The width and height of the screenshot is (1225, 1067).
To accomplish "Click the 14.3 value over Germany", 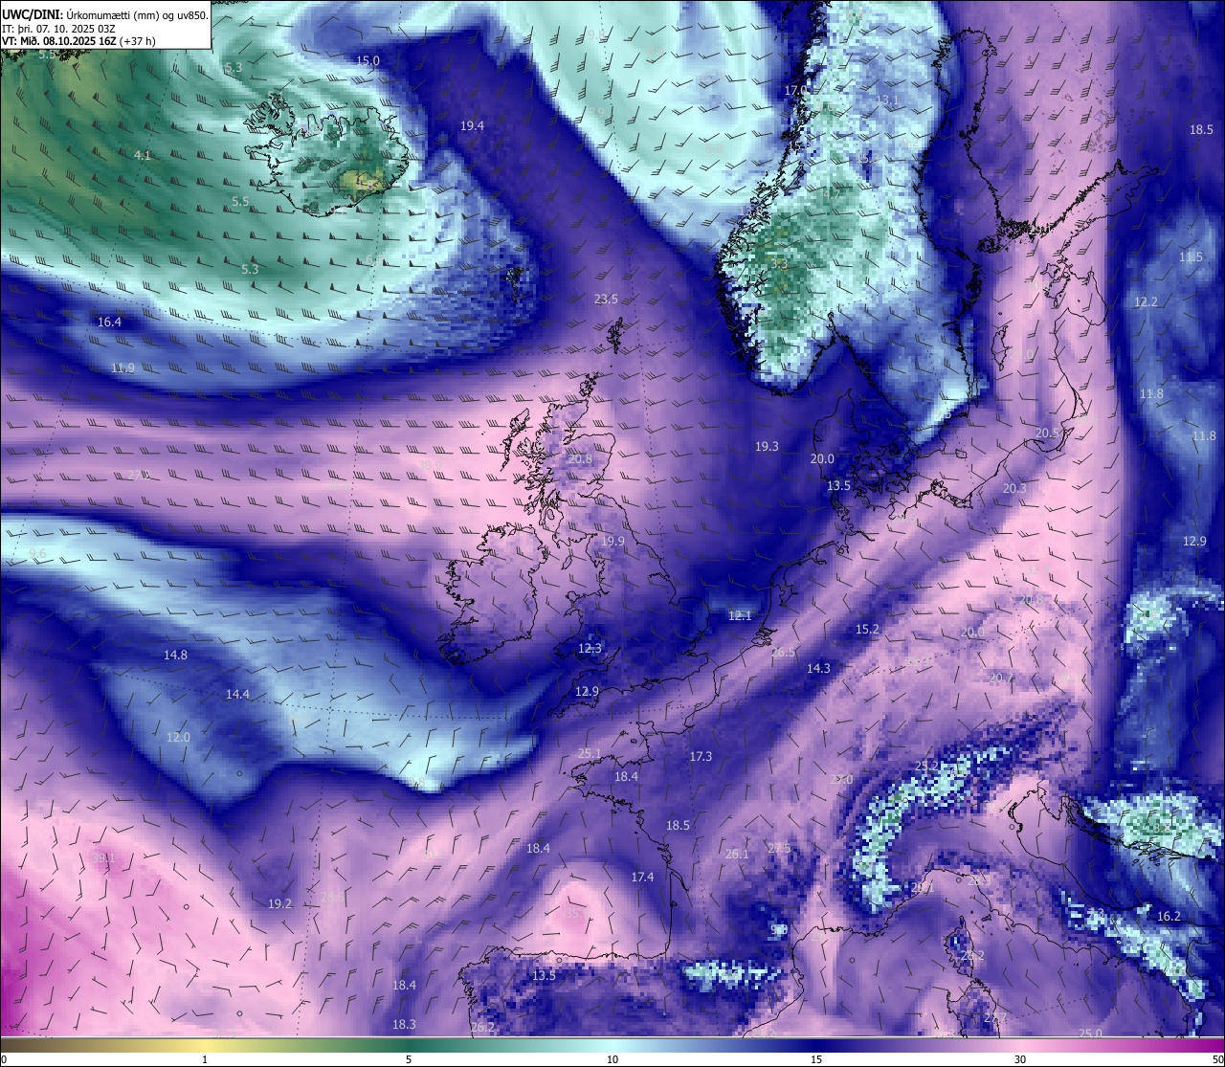I will [x=818, y=668].
